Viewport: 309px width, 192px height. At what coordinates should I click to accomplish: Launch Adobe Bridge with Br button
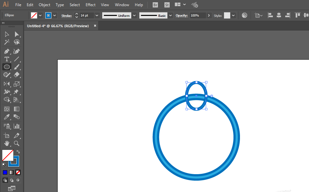155,5
